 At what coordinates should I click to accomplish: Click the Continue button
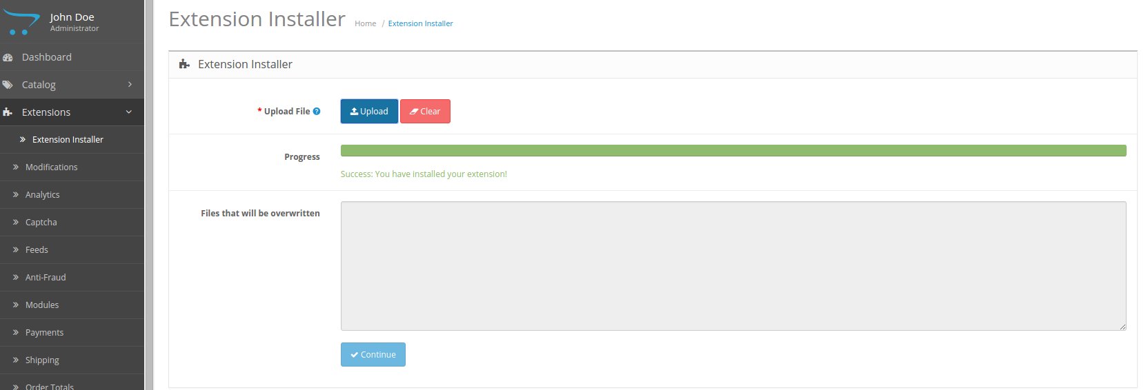[x=373, y=355]
